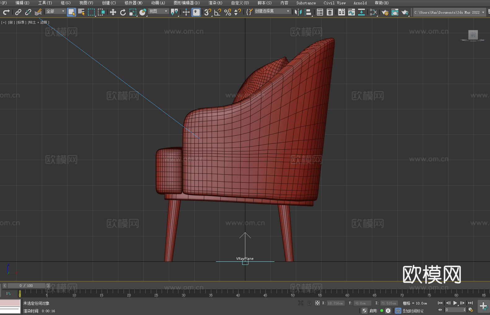Click the Bind to Space Warp icon

[38, 12]
